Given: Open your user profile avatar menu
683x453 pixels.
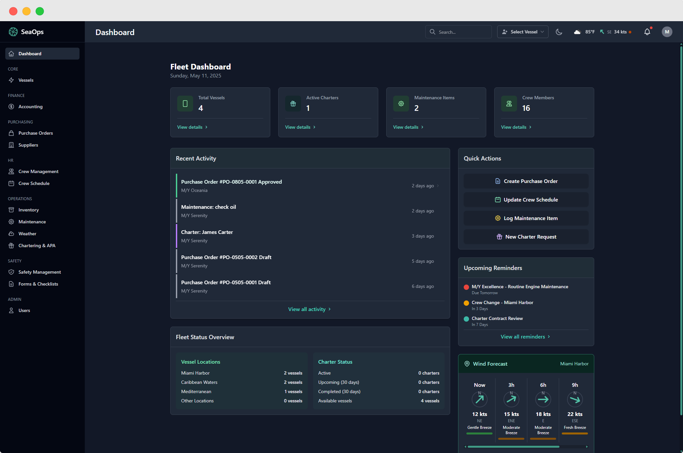Looking at the screenshot, I should (x=667, y=32).
